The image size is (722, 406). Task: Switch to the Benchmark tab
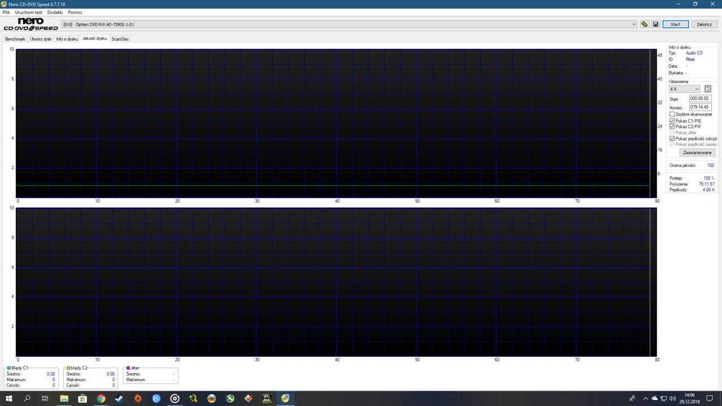(15, 39)
